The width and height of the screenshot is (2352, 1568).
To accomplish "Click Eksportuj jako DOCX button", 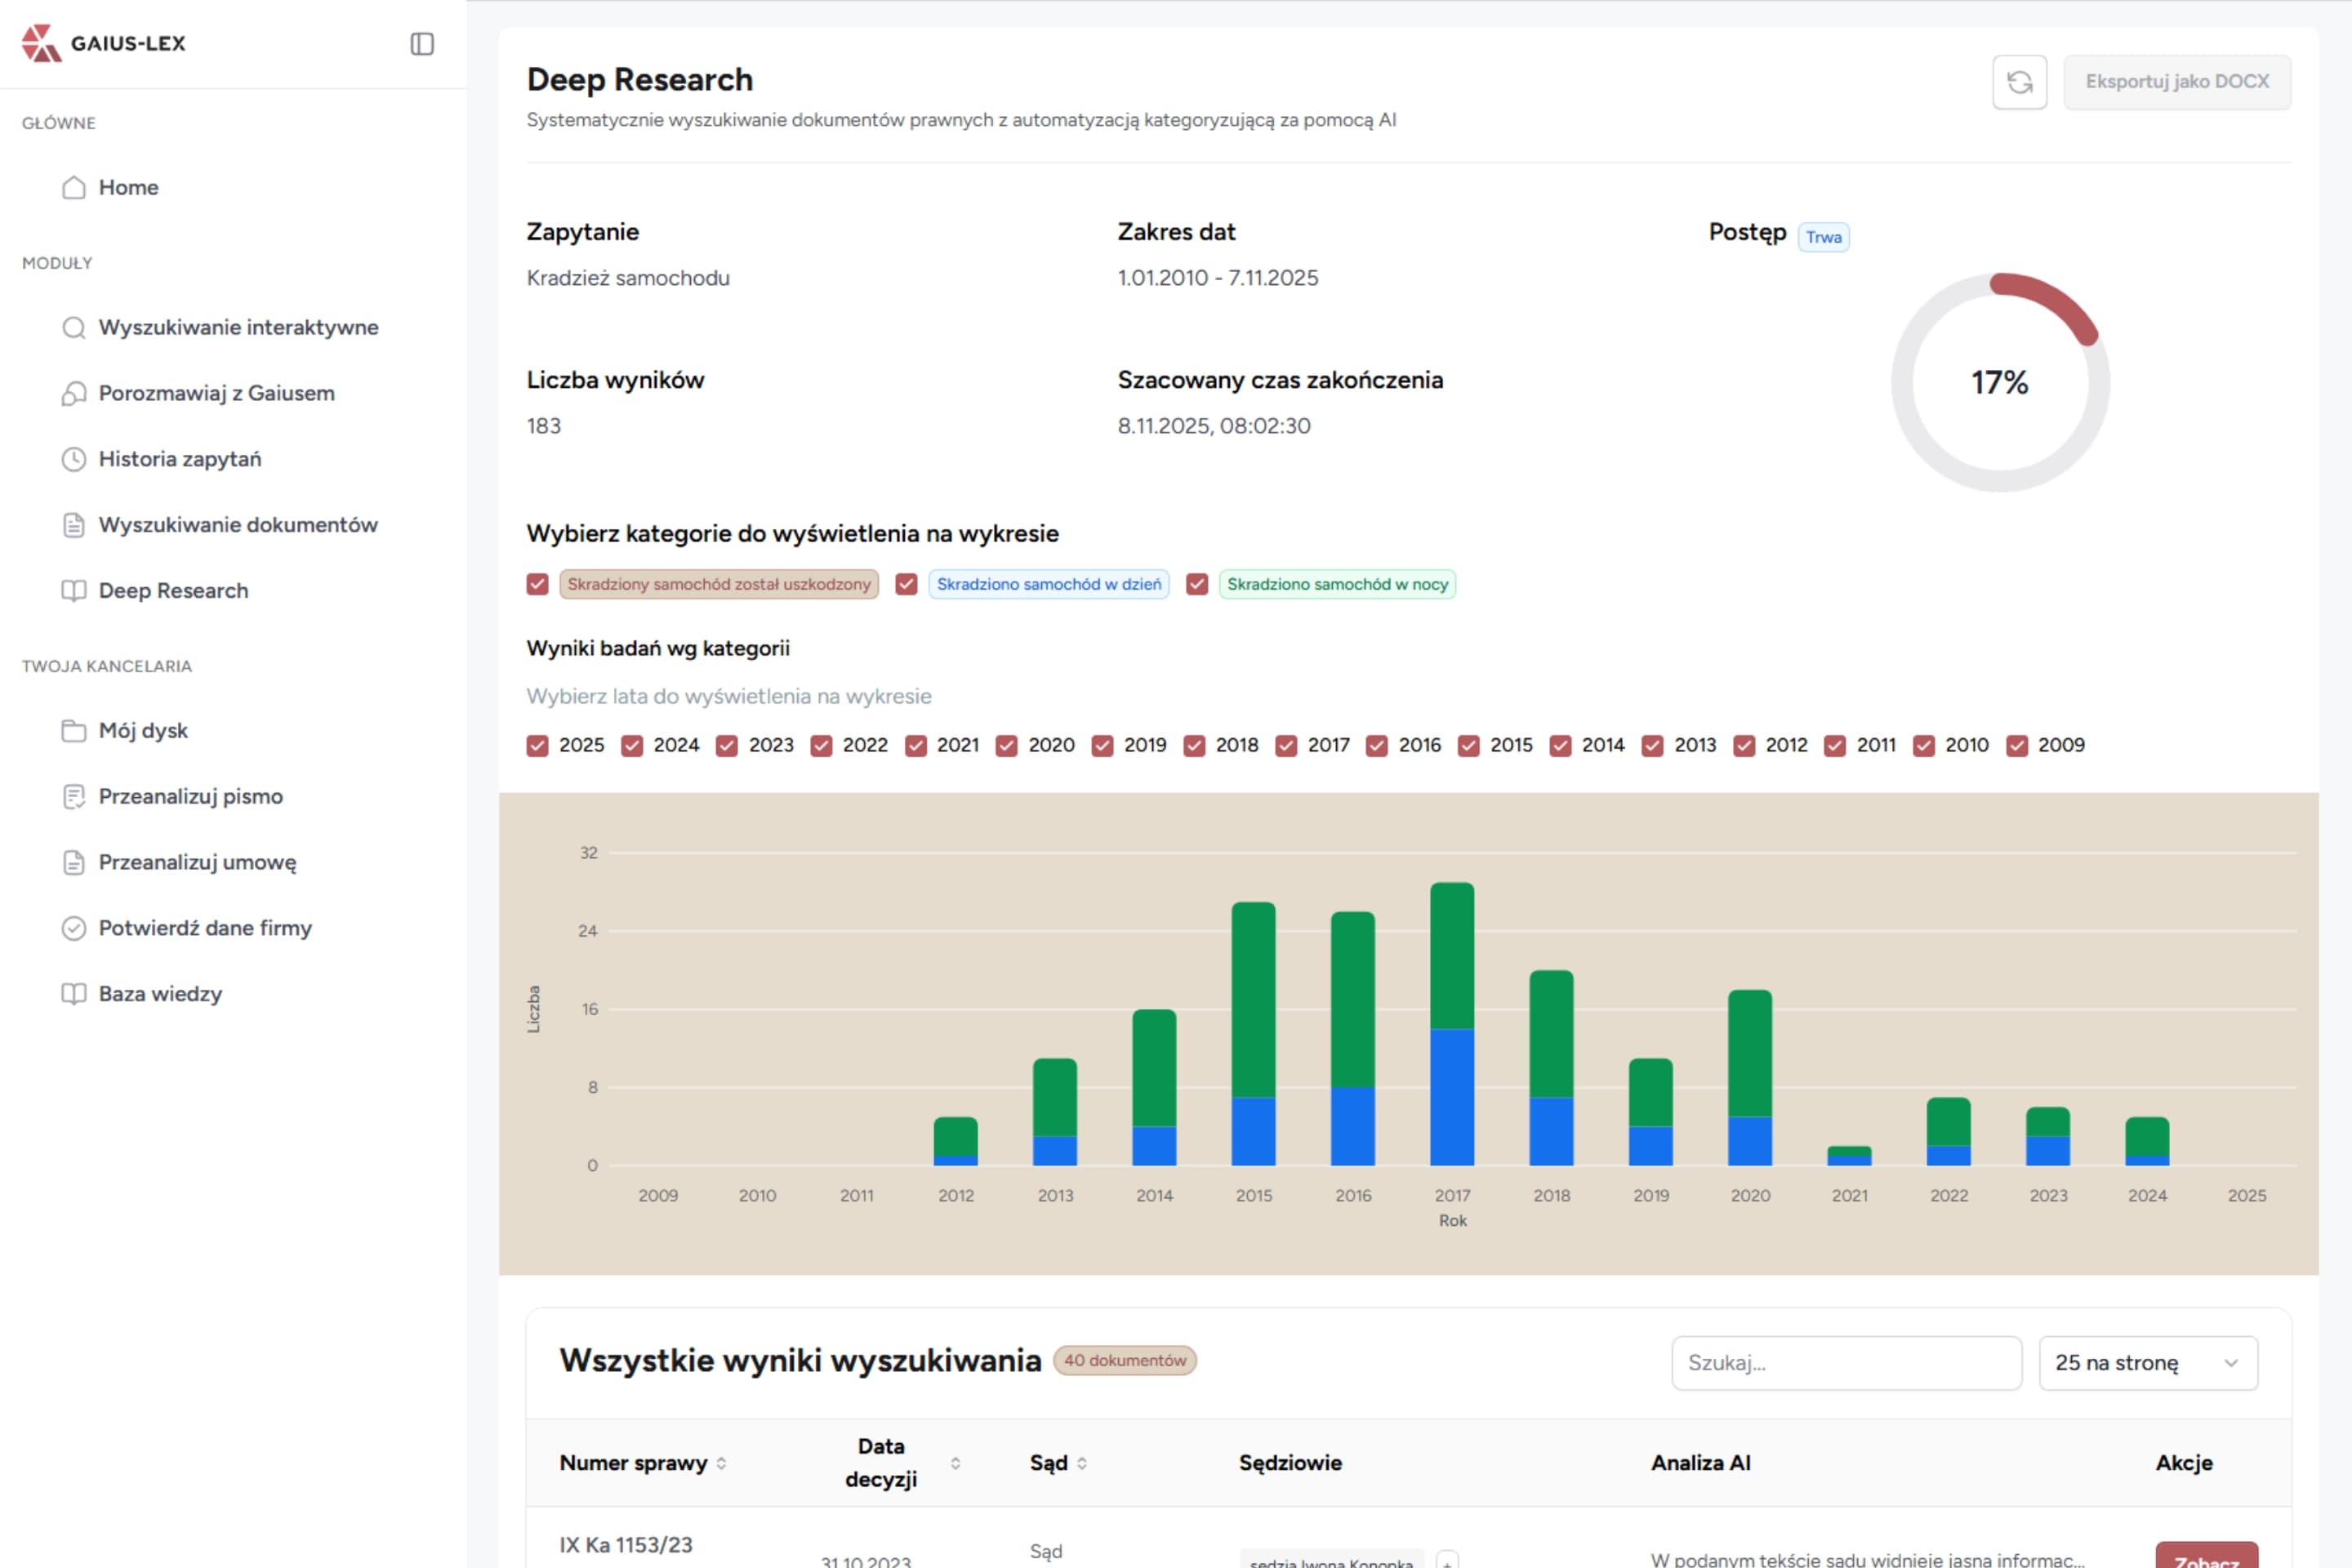I will coord(2177,81).
